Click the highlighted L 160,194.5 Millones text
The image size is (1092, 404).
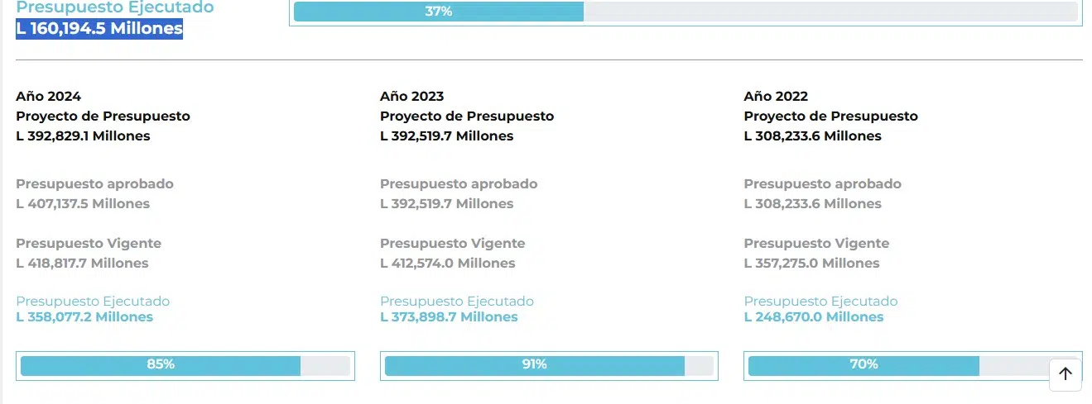[x=99, y=28]
